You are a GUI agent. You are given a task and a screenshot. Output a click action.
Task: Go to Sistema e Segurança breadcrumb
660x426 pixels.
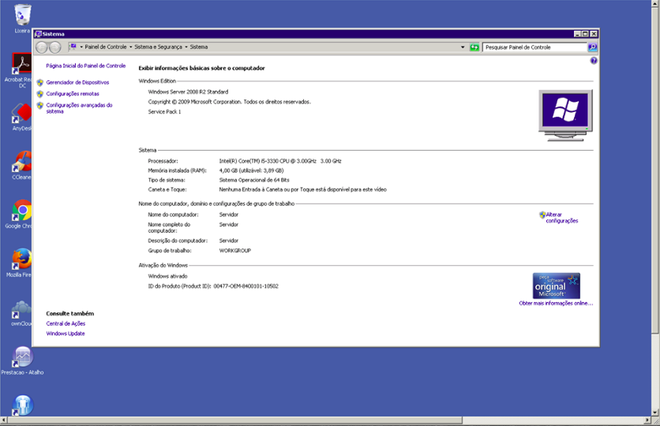coord(158,47)
